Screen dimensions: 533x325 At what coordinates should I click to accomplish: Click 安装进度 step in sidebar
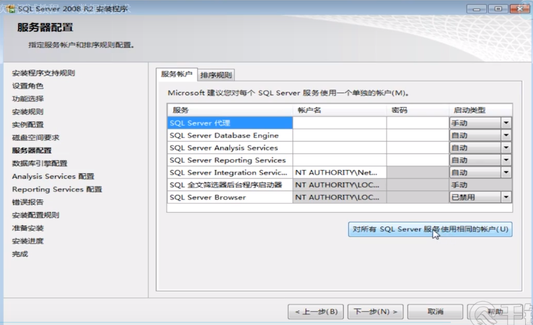pos(28,241)
